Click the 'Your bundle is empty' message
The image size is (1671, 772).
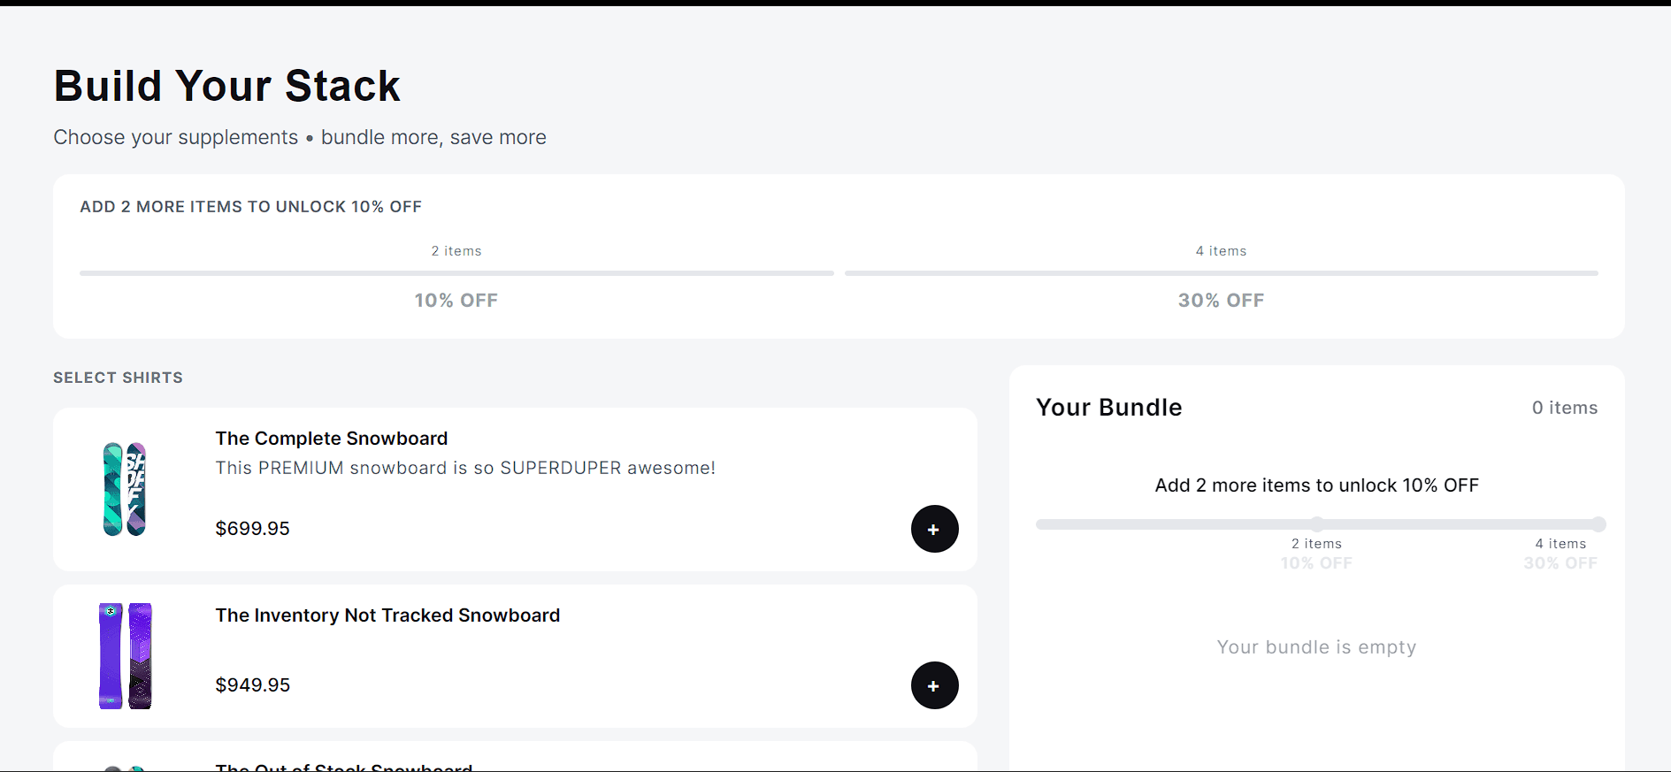pos(1316,647)
